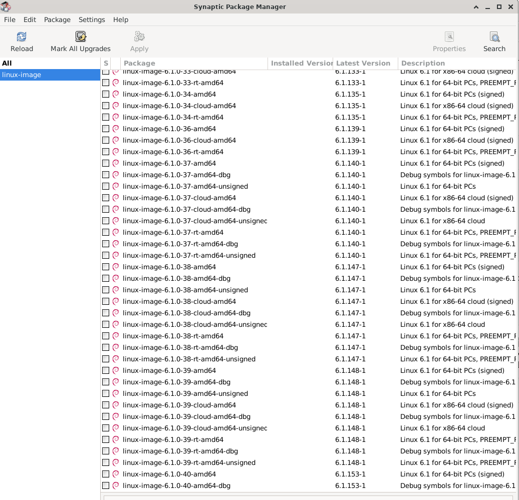Toggle checkbox for linux-image-6.1.0-38-cloud-amd64

pyautogui.click(x=106, y=301)
